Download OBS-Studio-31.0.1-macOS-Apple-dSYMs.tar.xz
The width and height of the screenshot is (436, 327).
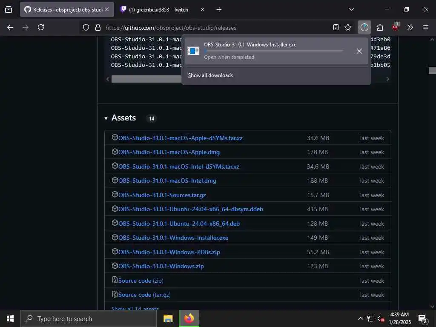tap(181, 138)
